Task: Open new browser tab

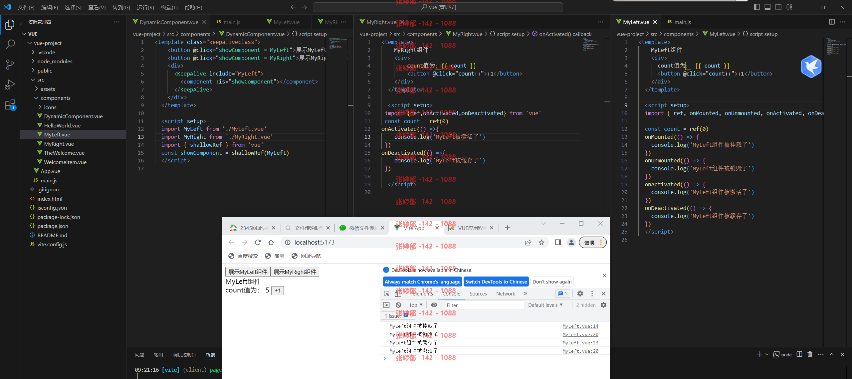Action: [x=507, y=228]
